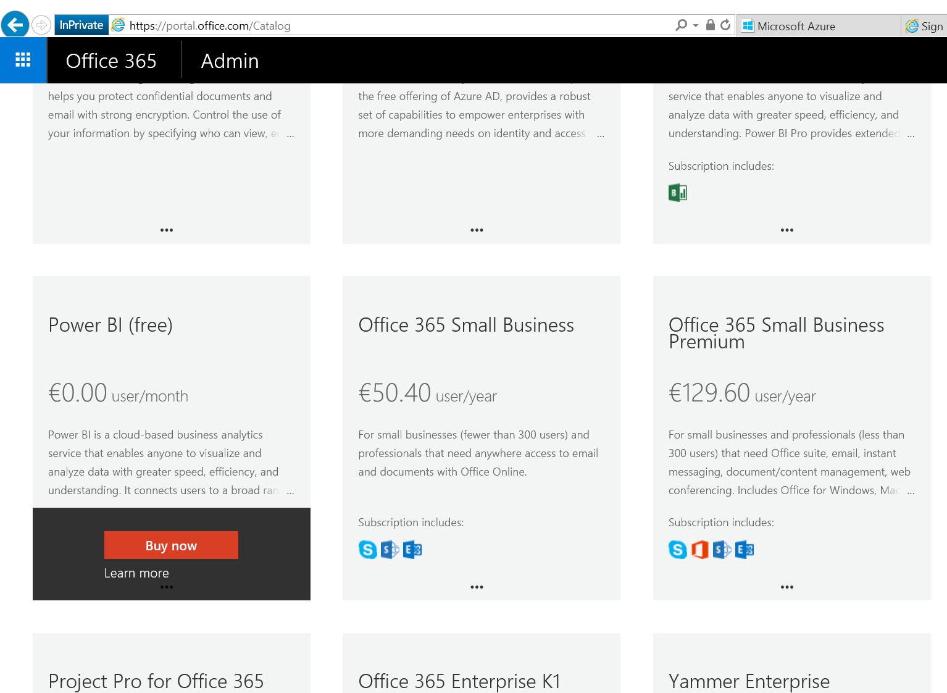
Task: Expand truncated description of Small Business Premium
Action: point(911,492)
